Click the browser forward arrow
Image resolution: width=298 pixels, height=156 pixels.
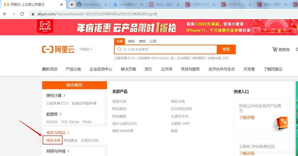pyautogui.click(x=13, y=14)
